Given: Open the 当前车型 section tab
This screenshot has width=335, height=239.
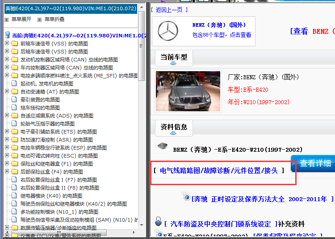Looking at the screenshot, I should (x=174, y=59).
